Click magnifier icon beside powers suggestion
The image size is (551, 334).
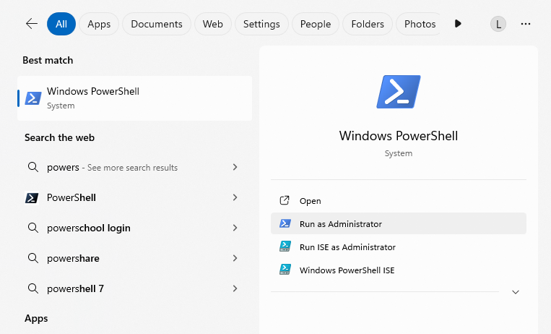pyautogui.click(x=33, y=167)
